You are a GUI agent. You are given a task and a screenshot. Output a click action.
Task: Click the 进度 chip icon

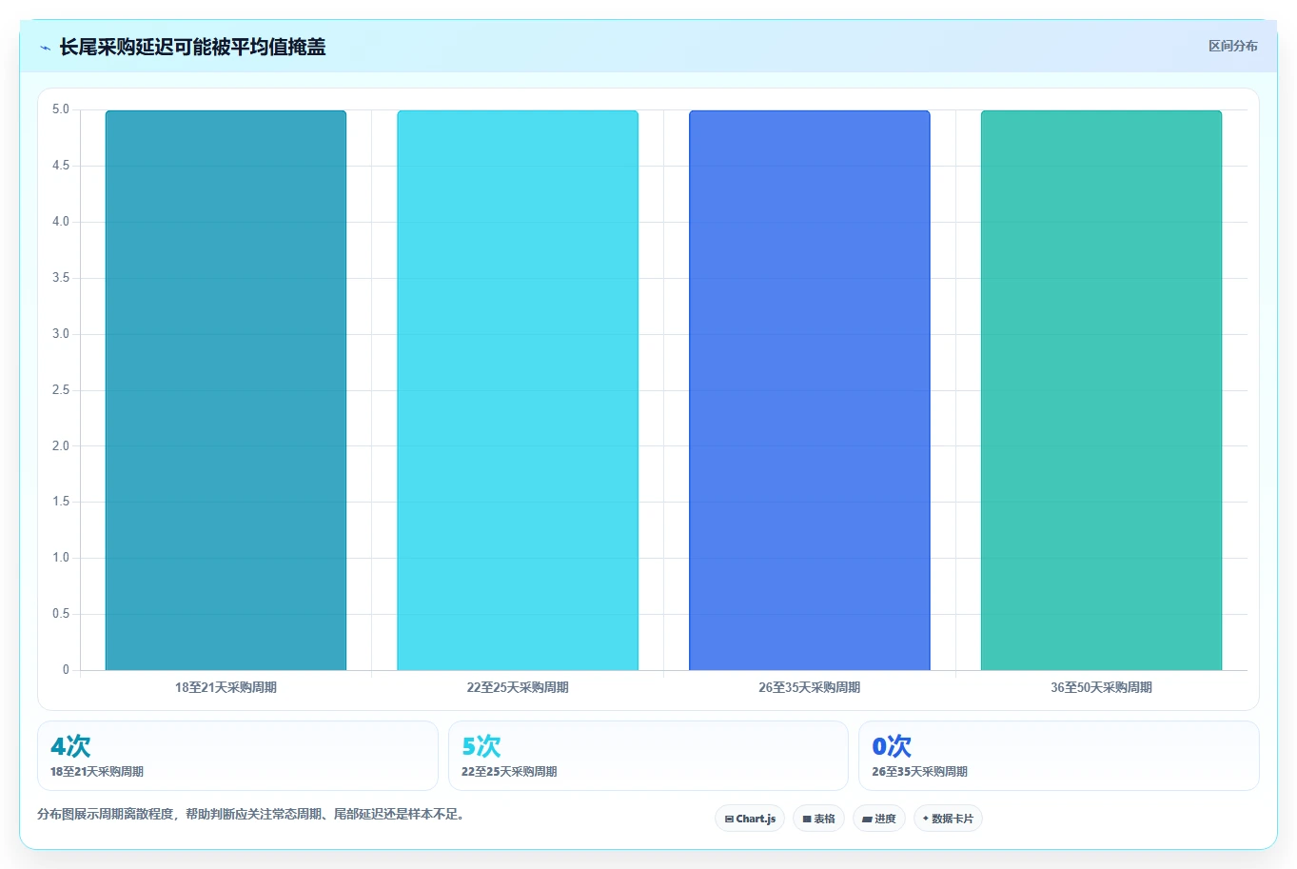(867, 819)
